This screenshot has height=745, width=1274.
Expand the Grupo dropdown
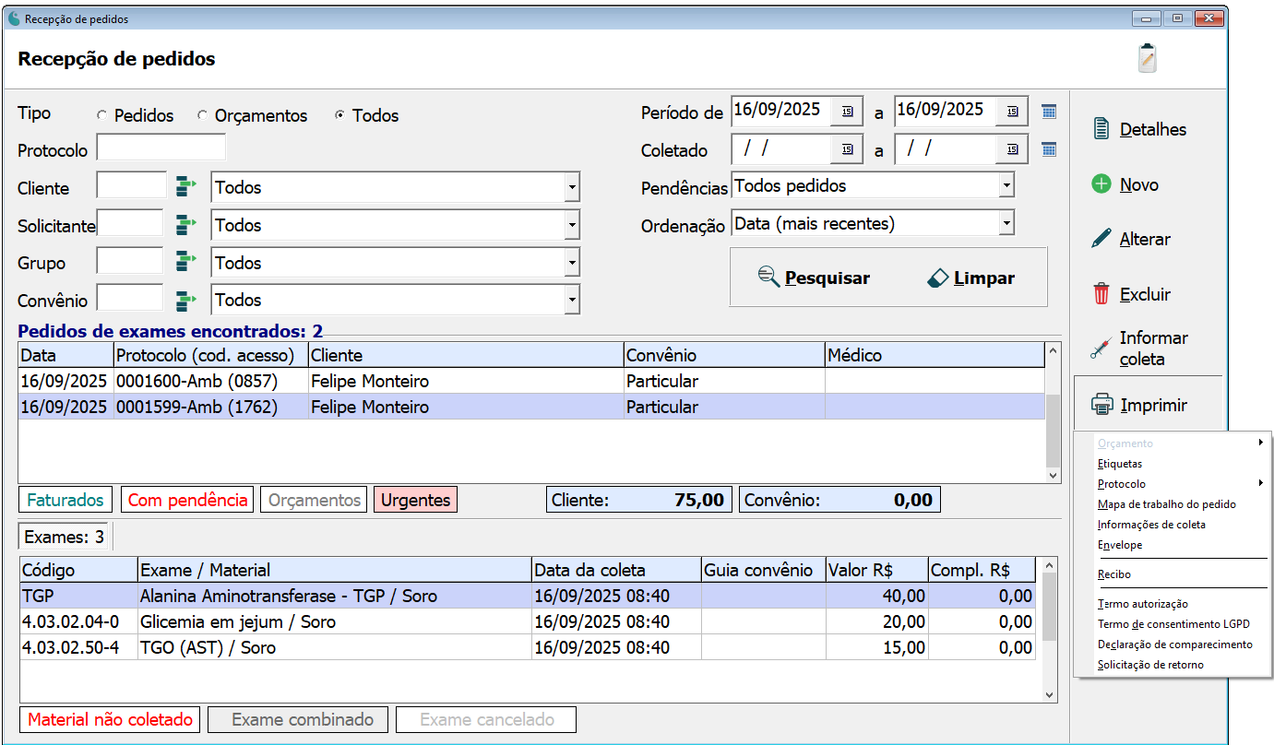572,263
